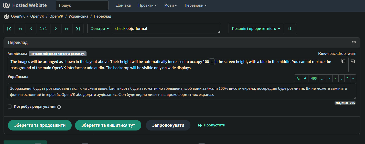
Task: Insert tab character special button
Action: point(298,78)
